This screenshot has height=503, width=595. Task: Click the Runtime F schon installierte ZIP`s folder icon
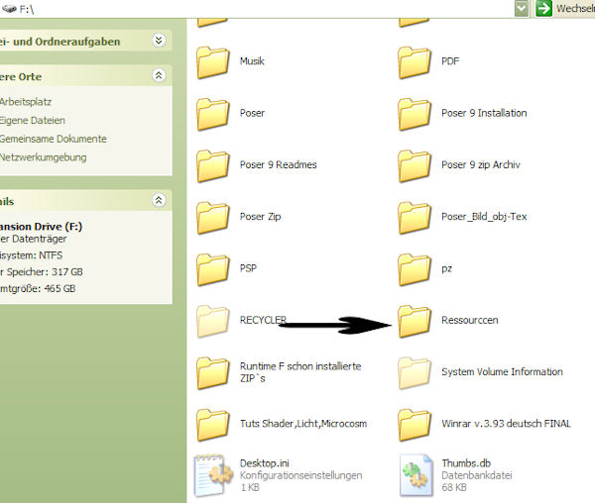[213, 372]
